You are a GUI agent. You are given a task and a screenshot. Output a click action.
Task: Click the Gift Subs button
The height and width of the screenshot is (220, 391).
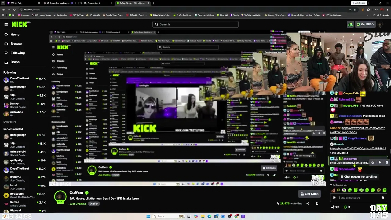(x=309, y=194)
